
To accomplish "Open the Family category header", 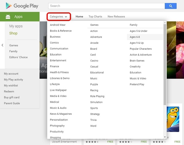I will [x=133, y=25].
